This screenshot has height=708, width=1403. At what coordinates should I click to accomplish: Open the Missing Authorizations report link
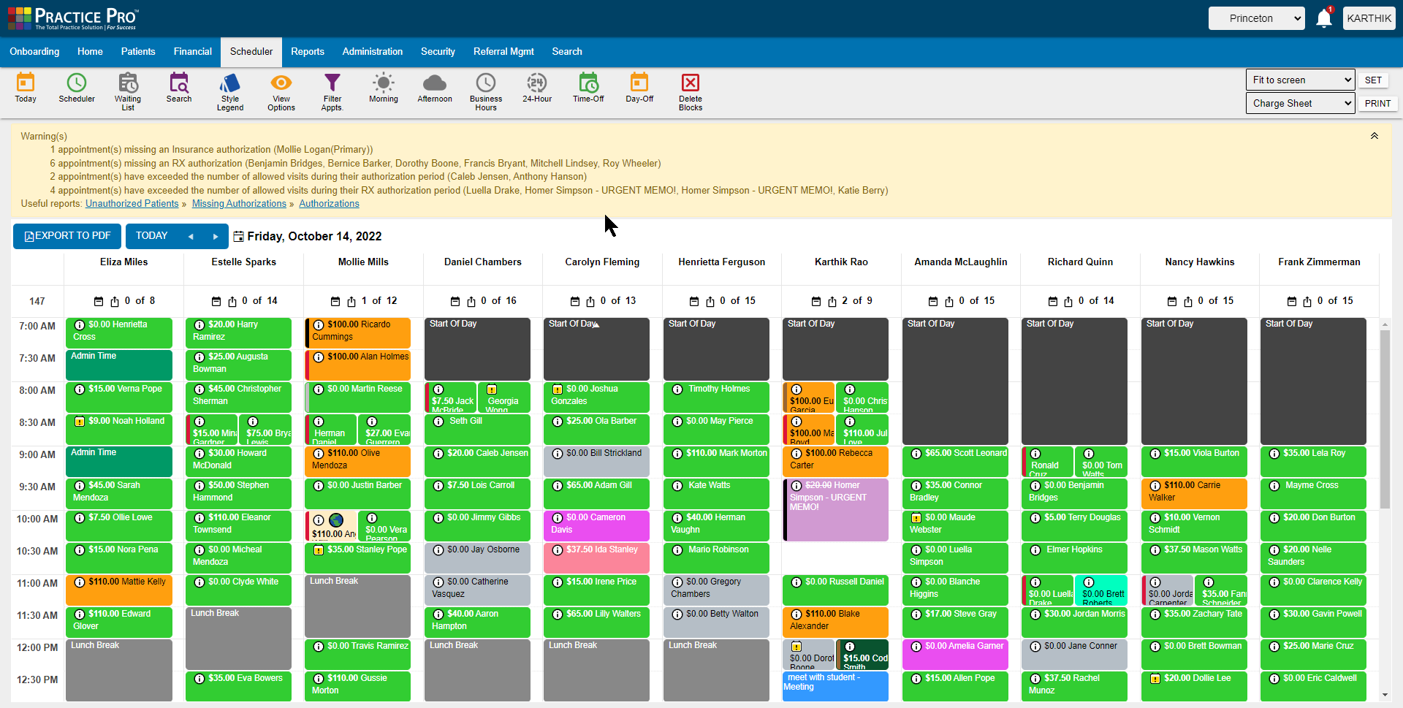[x=239, y=203]
